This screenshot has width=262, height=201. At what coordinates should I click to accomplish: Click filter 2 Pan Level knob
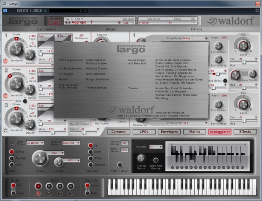coord(243,104)
